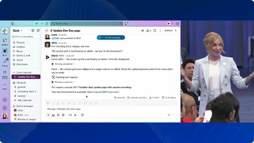Toggle bold formatting
This screenshot has height=143, width=254.
pyautogui.click(x=48, y=103)
